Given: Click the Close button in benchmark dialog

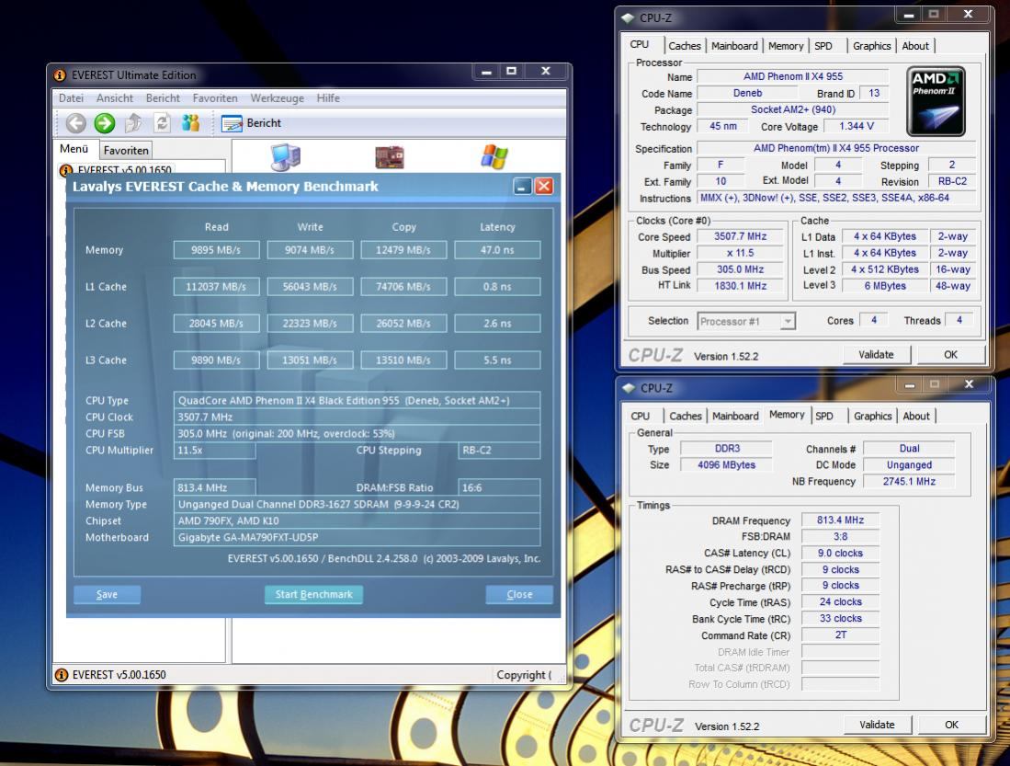Looking at the screenshot, I should coord(519,594).
